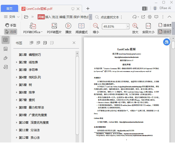Viewport: 175px width, 148px height.
Task: Click the greyed delete bookmark icon
Action: 52,43
